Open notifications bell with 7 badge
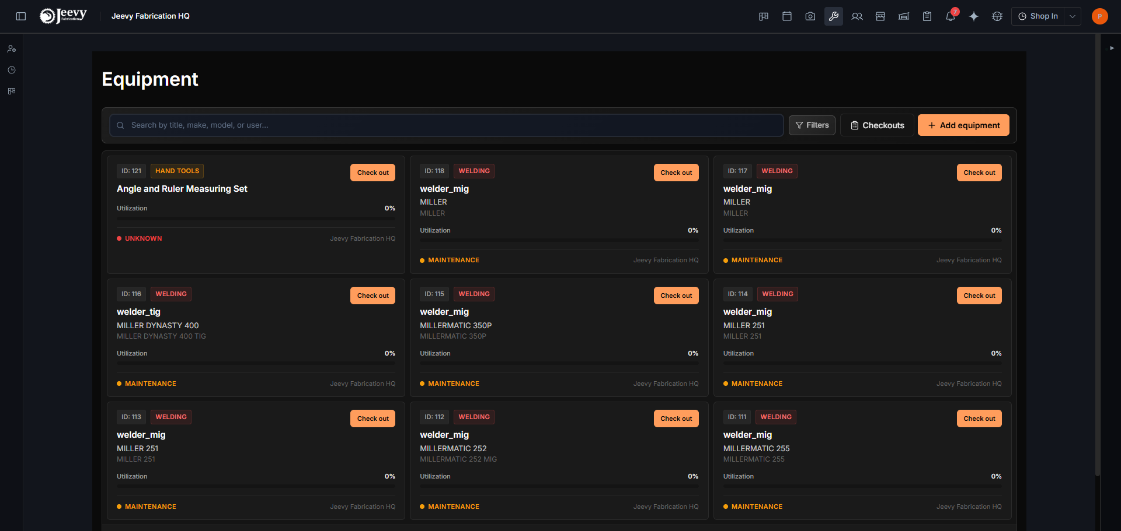 pyautogui.click(x=951, y=16)
